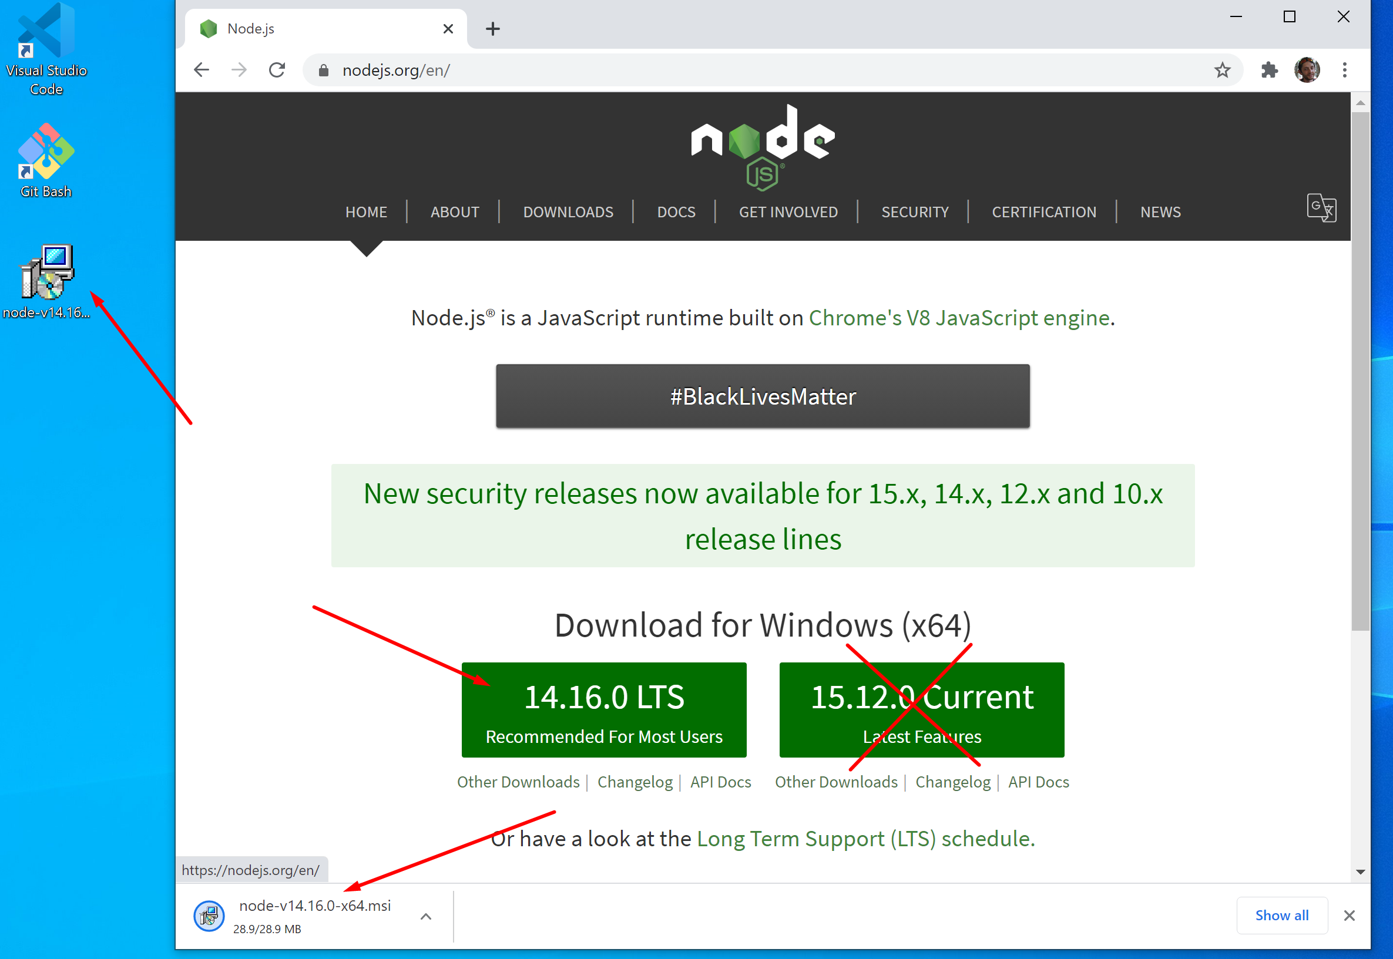
Task: Click the #BlackLivesMatter banner button
Action: pyautogui.click(x=763, y=396)
